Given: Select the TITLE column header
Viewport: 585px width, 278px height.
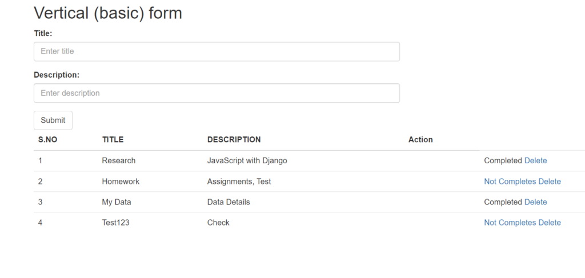Looking at the screenshot, I should pyautogui.click(x=113, y=140).
